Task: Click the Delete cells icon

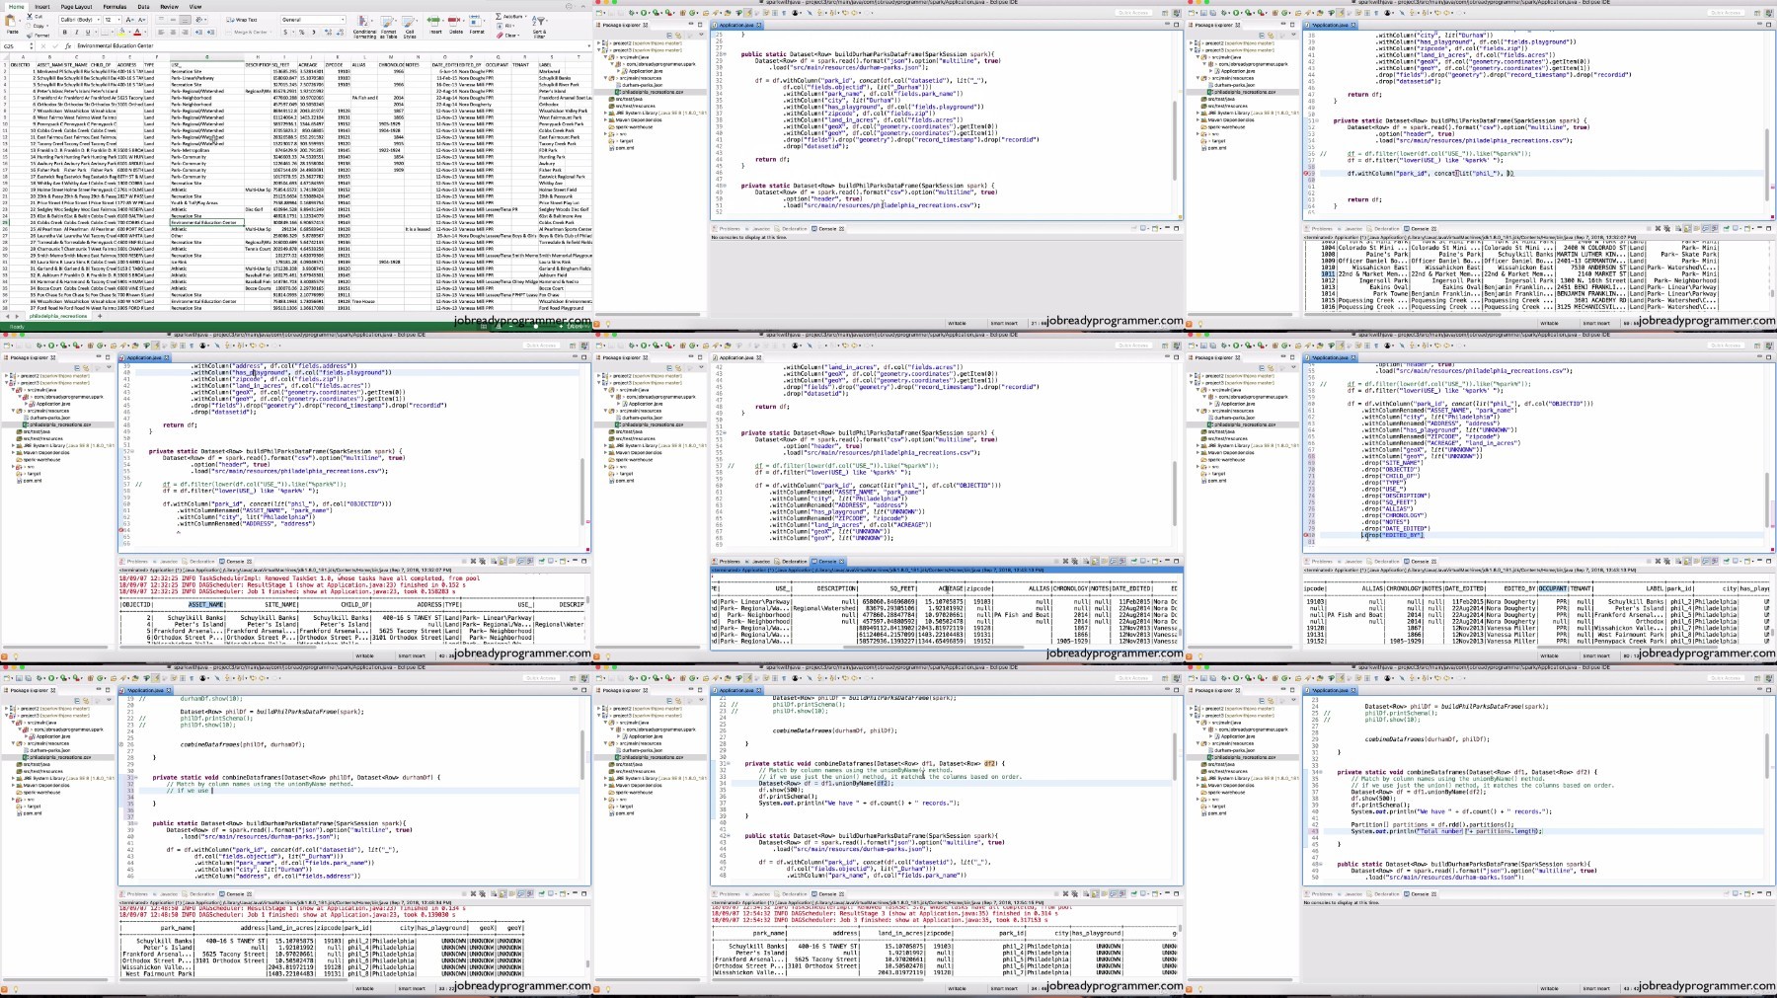Action: 455,24
